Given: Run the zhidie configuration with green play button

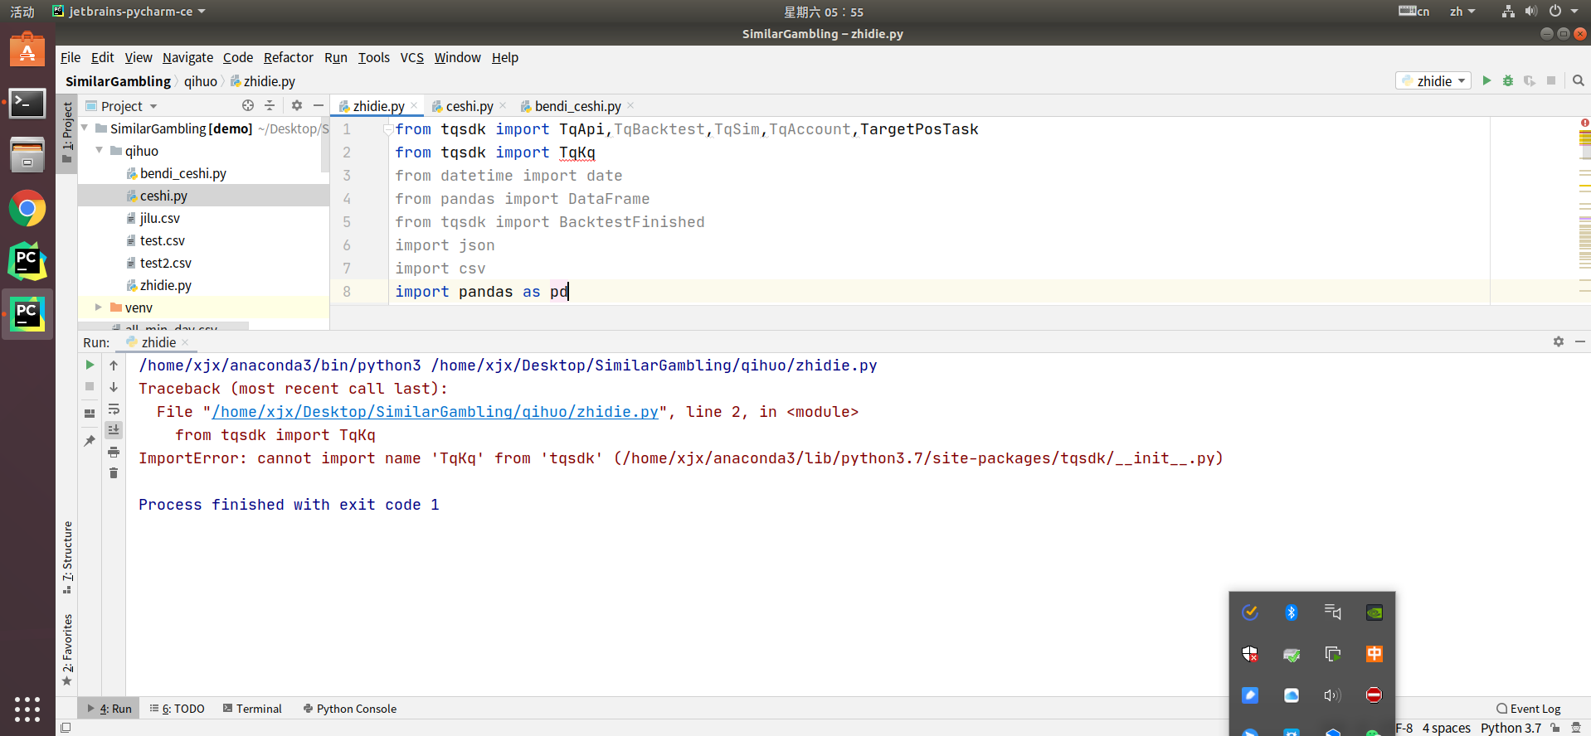Looking at the screenshot, I should [x=1486, y=80].
